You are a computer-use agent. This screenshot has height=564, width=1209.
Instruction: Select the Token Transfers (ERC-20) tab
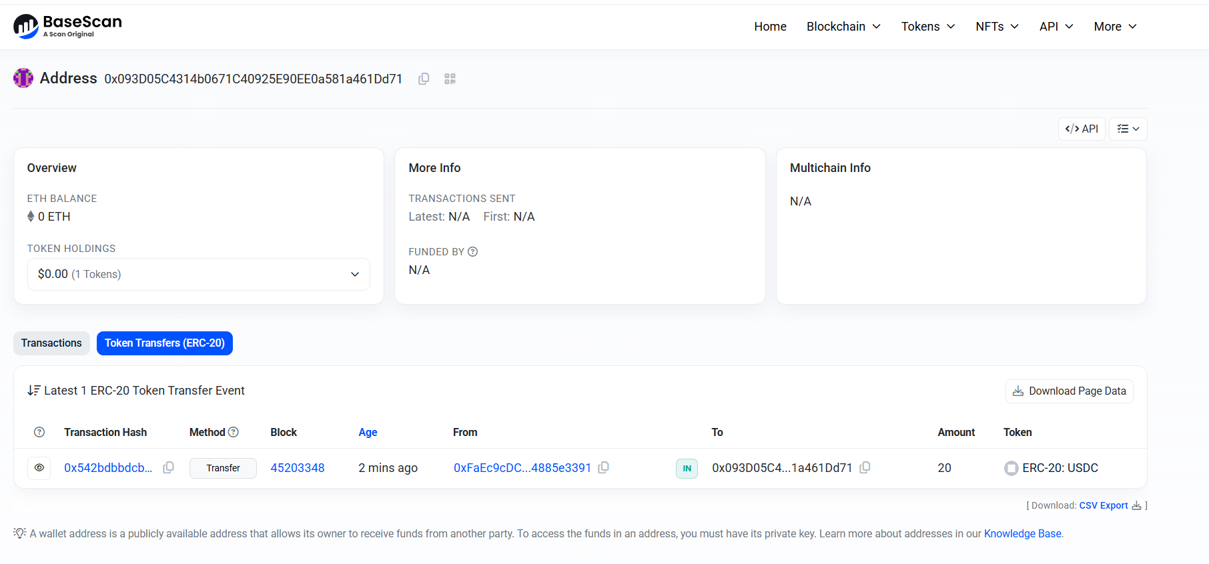point(165,343)
